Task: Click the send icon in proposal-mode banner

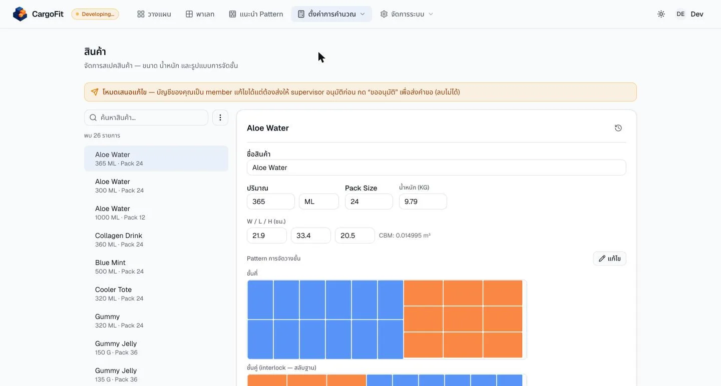Action: 95,92
